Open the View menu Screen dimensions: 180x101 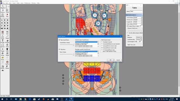point(10,3)
